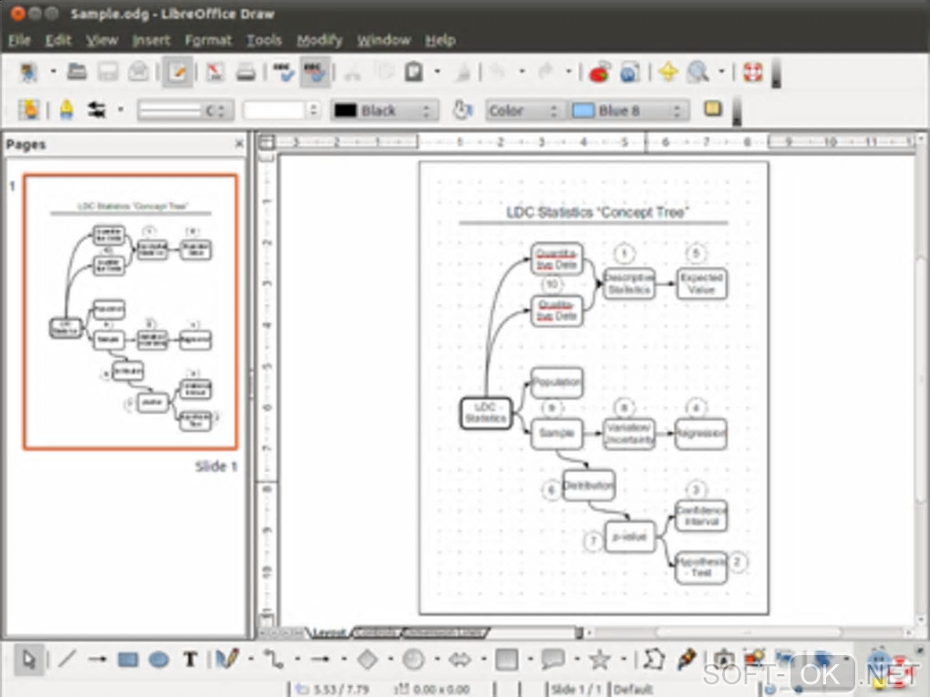Toggle the Shadow button
This screenshot has width=930, height=697.
713,109
